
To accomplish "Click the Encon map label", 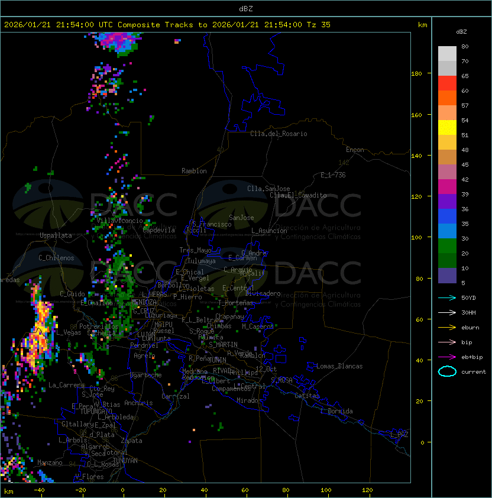I will click(355, 150).
